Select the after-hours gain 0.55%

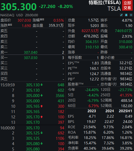click(59, 20)
